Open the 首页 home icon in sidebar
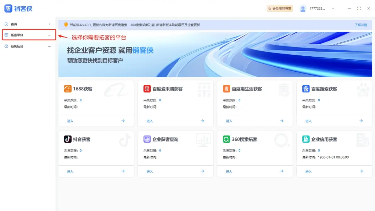The image size is (375, 211). click(x=7, y=24)
